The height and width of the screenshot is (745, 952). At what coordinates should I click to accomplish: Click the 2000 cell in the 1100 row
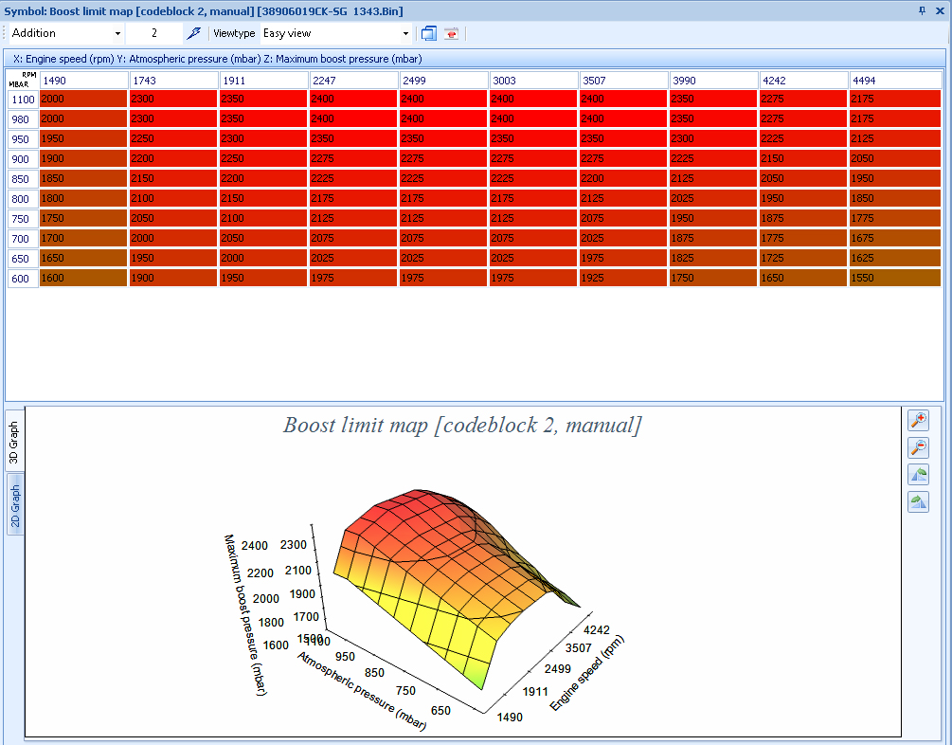pos(83,99)
